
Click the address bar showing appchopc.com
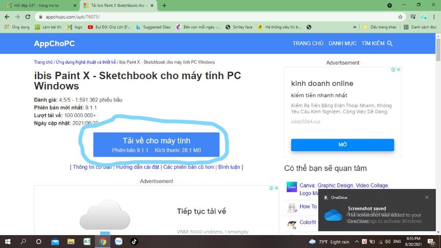tap(219, 17)
